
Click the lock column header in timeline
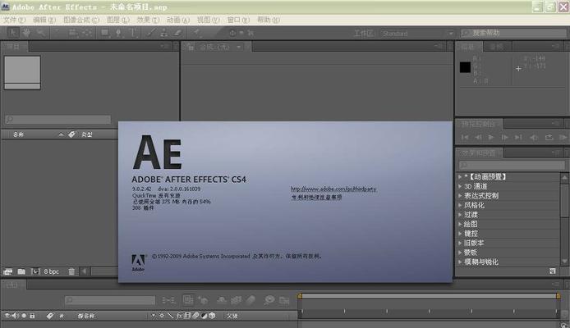point(32,316)
